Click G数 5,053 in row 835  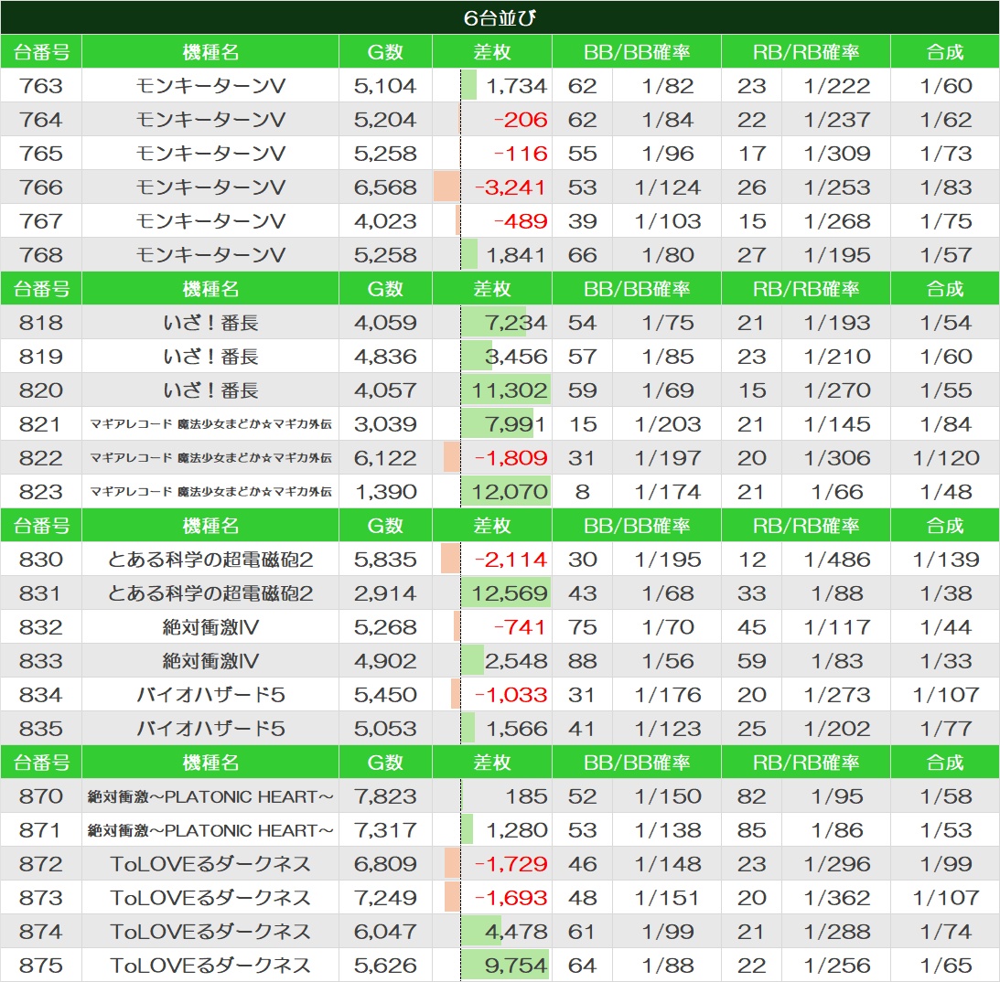[x=385, y=729]
